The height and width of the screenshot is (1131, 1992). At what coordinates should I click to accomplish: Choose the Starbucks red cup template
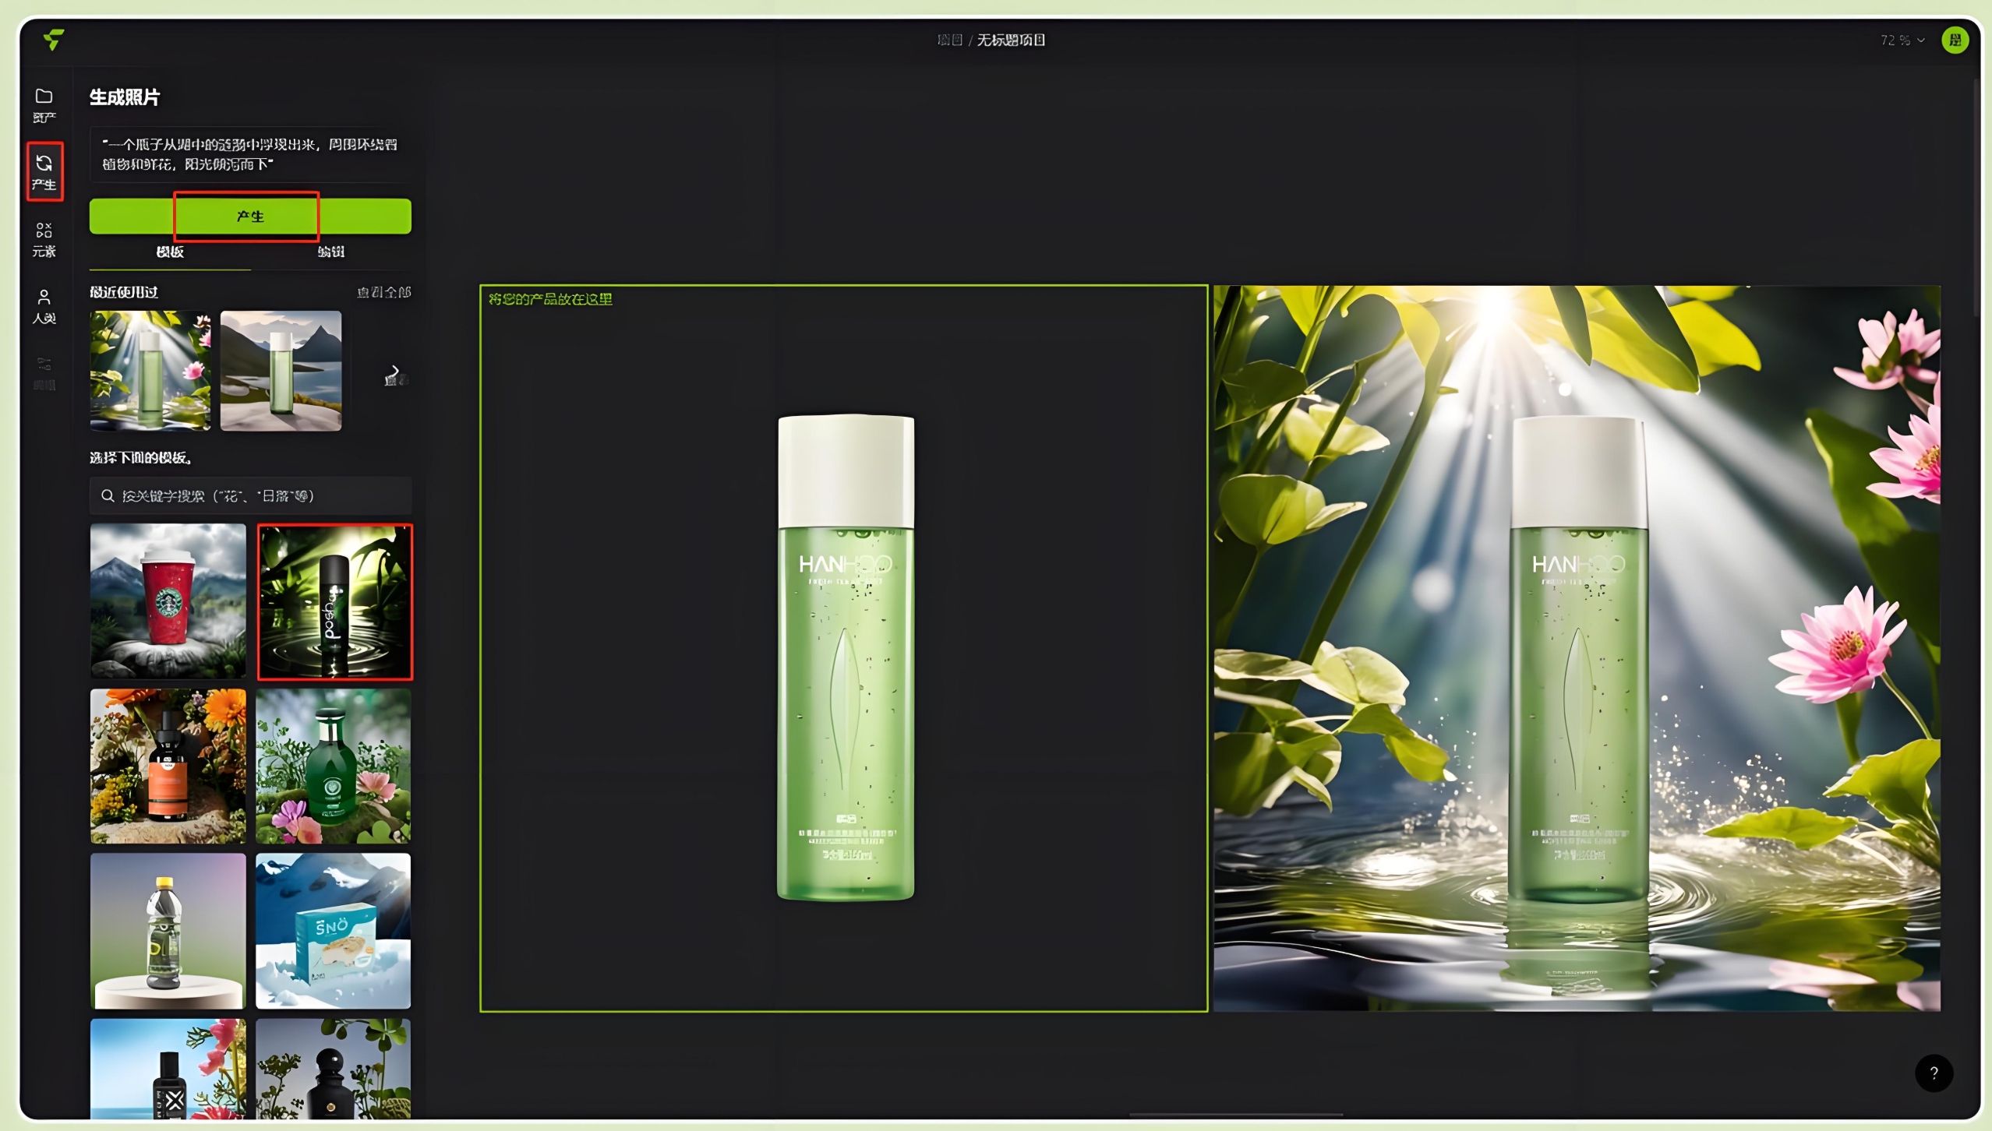point(168,601)
